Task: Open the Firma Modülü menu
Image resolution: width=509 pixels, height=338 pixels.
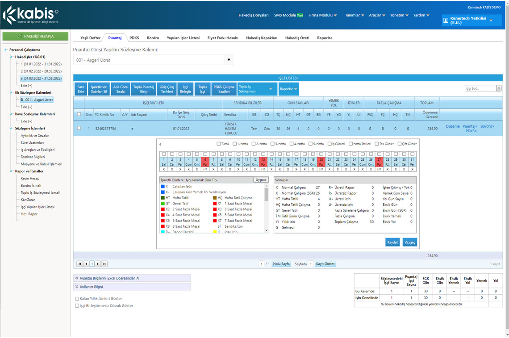Action: click(x=323, y=15)
